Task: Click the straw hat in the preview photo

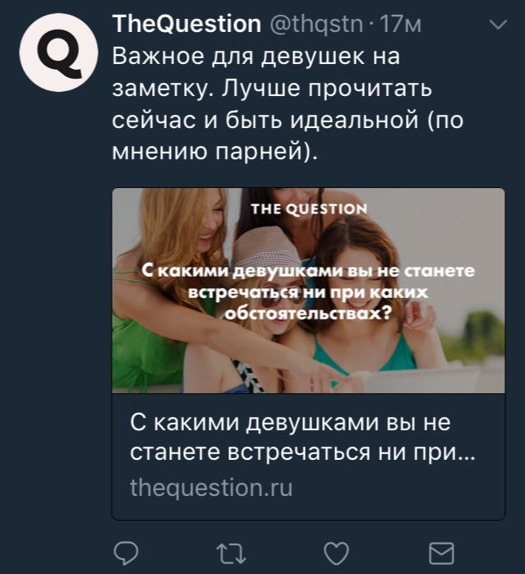Action: [265, 247]
